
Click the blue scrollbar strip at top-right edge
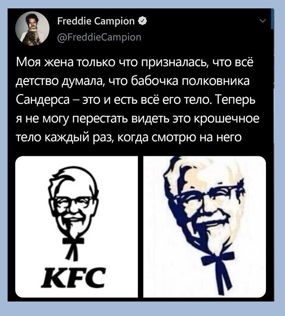[x=272, y=19]
